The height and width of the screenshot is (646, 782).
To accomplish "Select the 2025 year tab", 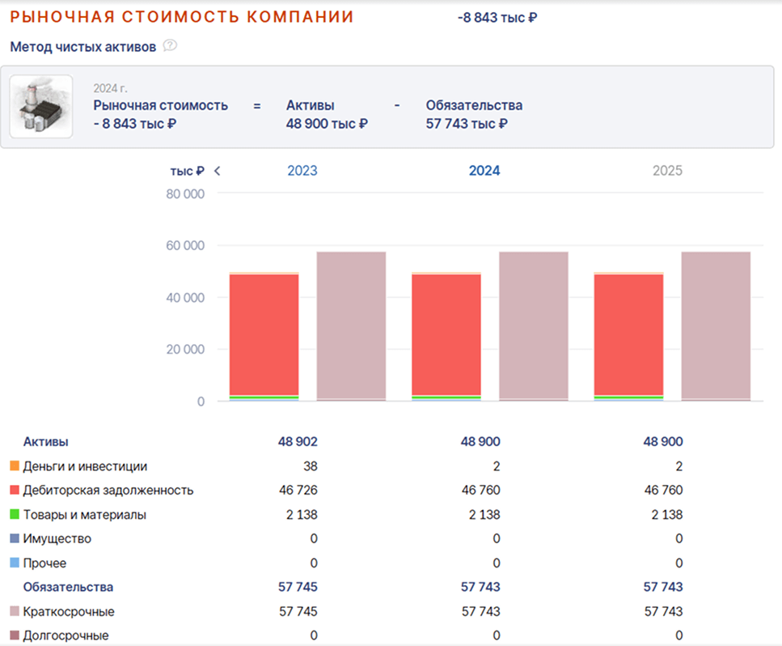I will point(667,171).
